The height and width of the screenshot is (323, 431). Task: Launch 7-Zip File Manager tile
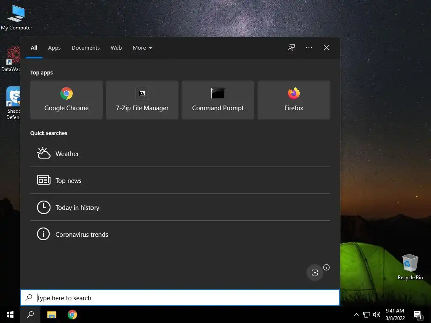tap(142, 100)
